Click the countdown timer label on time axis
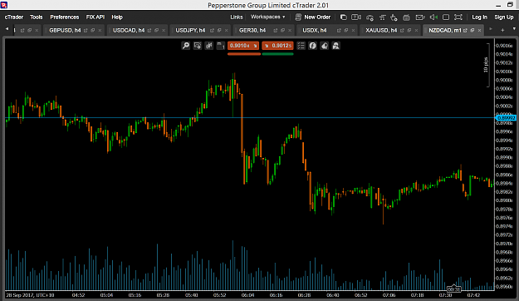Image resolution: width=519 pixels, height=301 pixels. click(453, 289)
